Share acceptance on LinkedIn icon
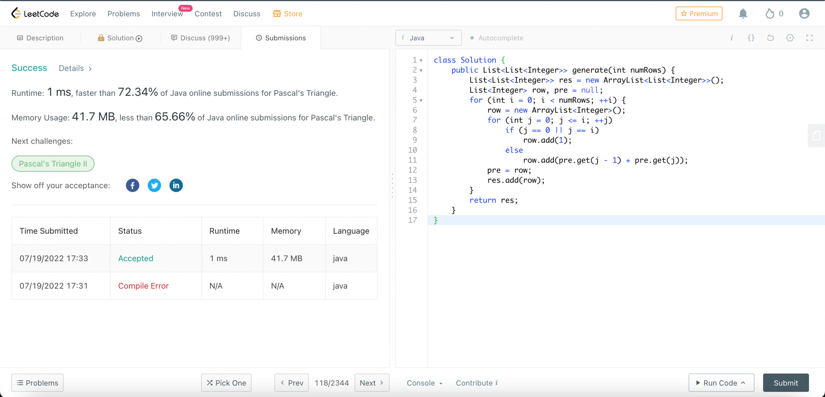Viewport: 825px width, 397px height. click(176, 185)
